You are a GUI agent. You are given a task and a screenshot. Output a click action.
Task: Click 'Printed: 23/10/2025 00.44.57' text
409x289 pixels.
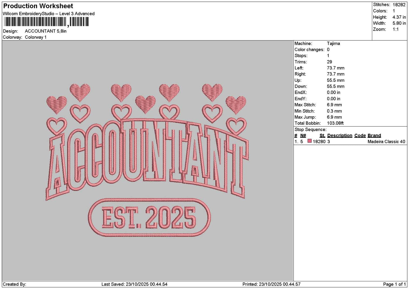pos(271,284)
